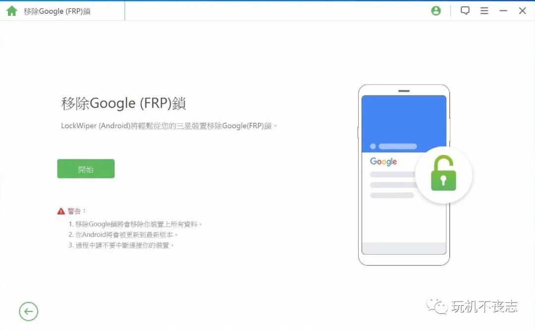Click the LockWiper (Android) description text
The height and width of the screenshot is (330, 535).
[169, 126]
